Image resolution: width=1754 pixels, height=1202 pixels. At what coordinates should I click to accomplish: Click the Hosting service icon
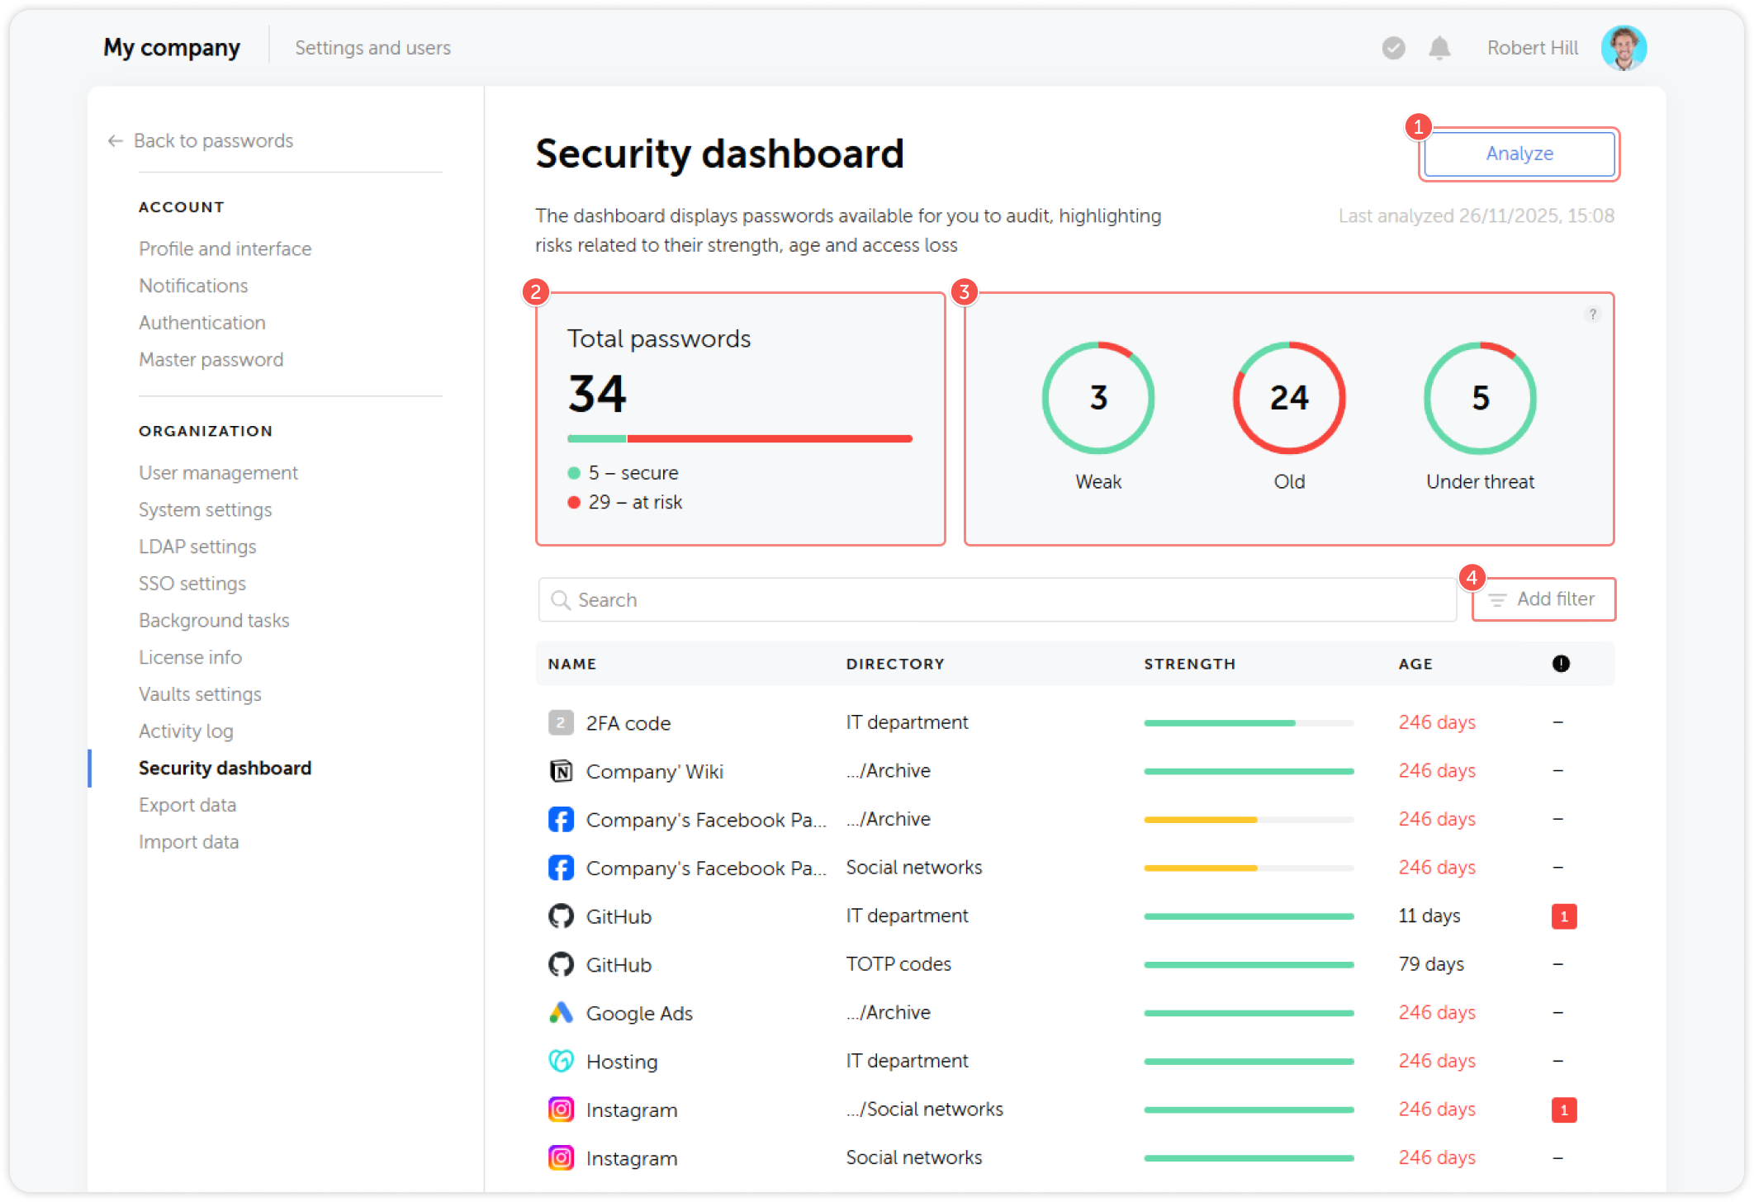coord(561,1061)
